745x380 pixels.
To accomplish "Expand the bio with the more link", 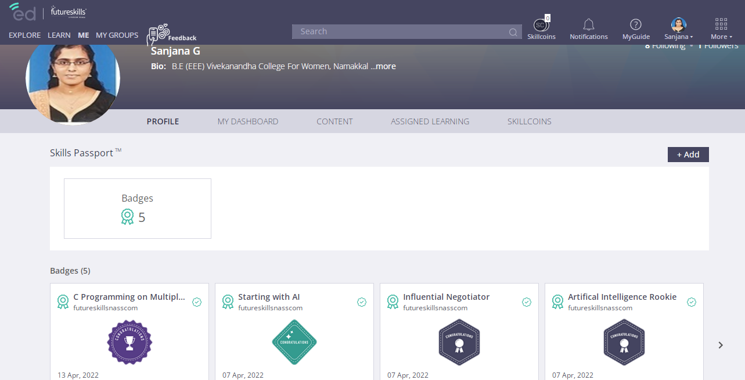I will click(385, 66).
